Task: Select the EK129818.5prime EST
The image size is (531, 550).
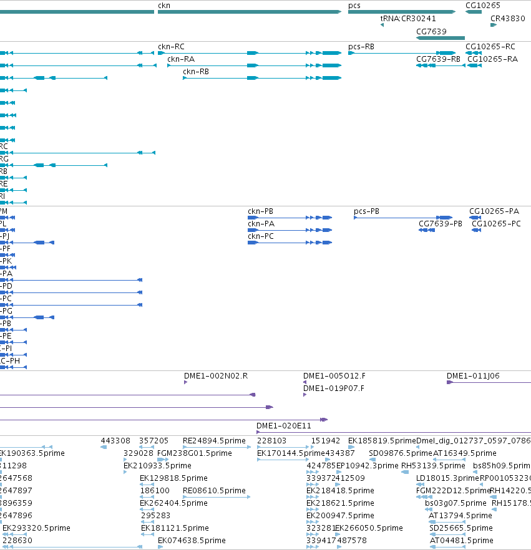Action: tap(147, 485)
